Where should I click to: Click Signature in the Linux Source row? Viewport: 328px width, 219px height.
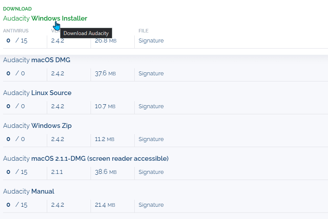pos(151,106)
